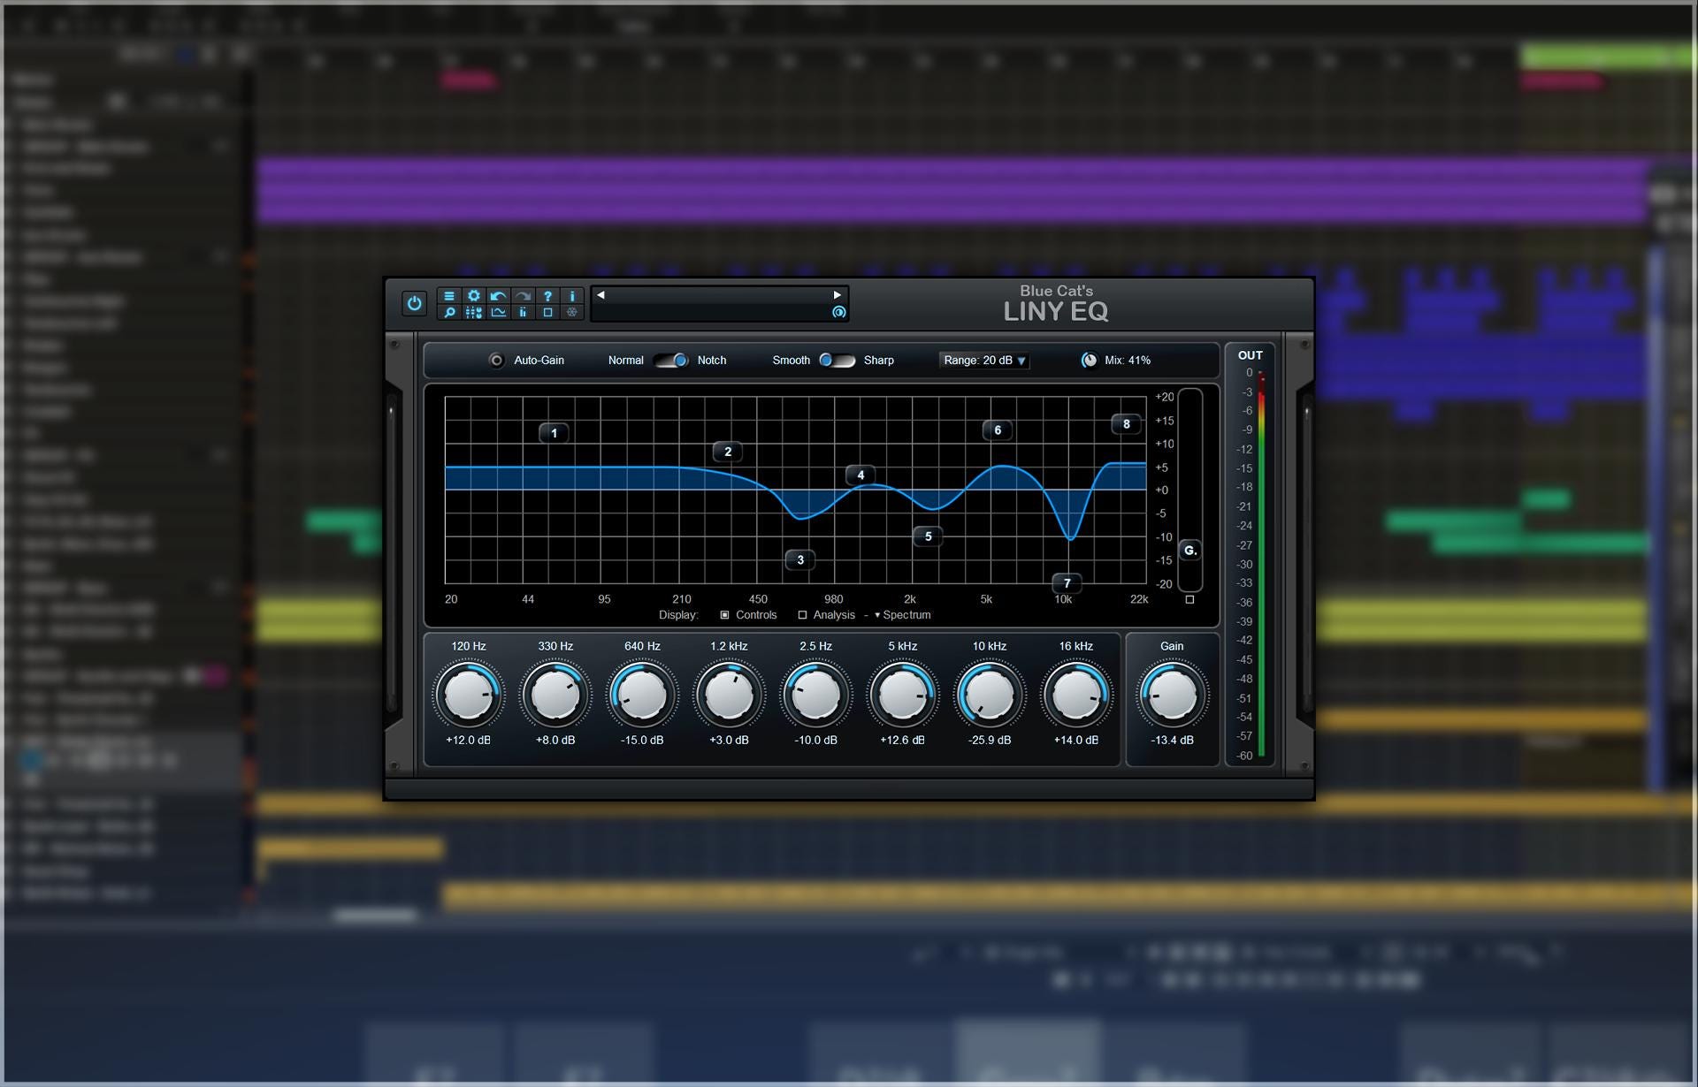Click the magnifier zoom icon
The image size is (1698, 1087).
point(449,312)
